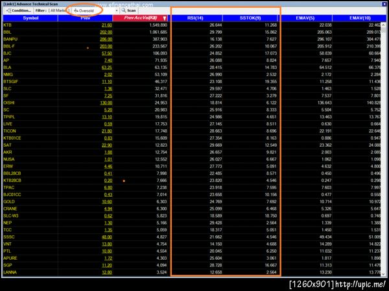The height and width of the screenshot is (291, 389).
Task: Select the BBL symbol row
Action: pos(191,32)
